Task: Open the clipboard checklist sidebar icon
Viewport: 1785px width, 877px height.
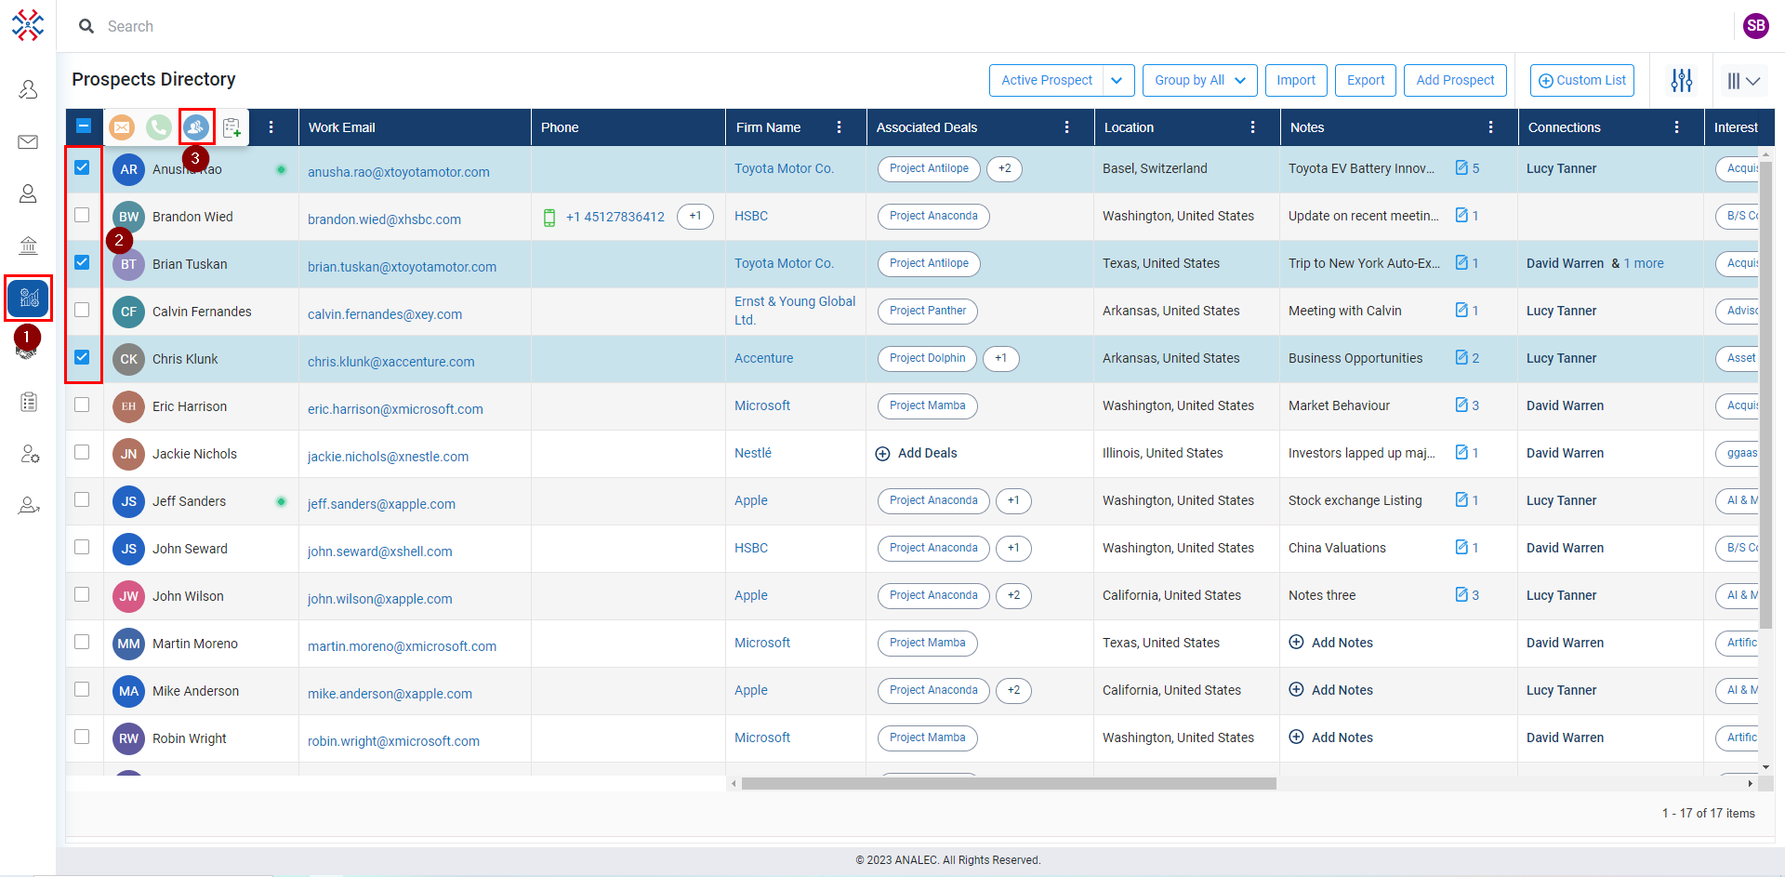Action: pos(29,402)
